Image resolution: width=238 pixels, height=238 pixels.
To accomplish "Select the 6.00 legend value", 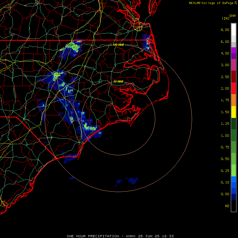I will click(225, 42).
